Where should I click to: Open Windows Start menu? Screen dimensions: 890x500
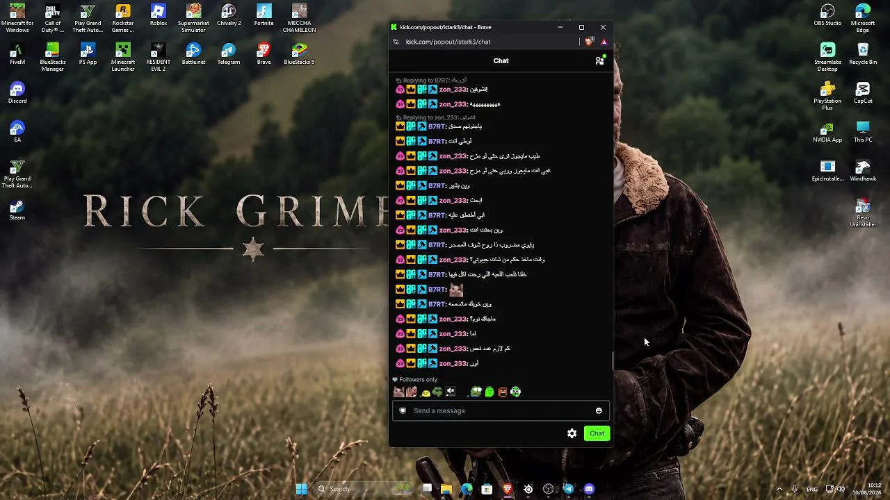tap(302, 489)
